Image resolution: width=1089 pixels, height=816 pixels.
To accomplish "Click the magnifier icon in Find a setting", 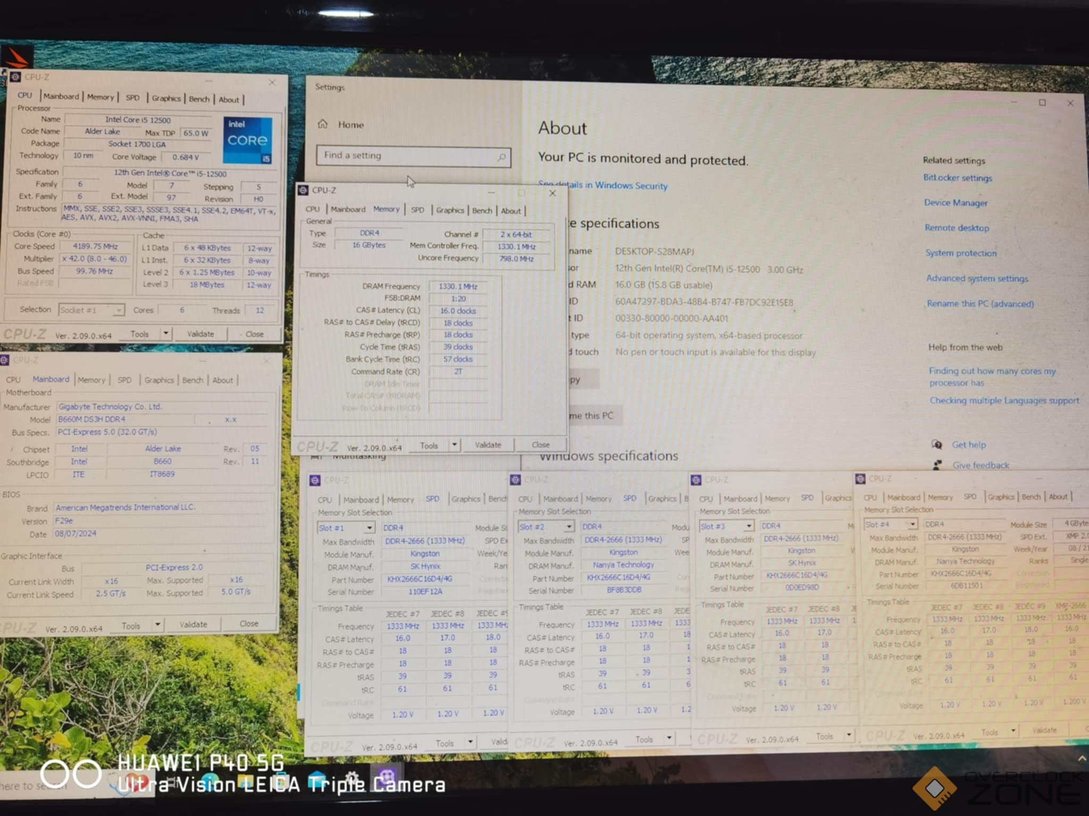I will click(x=501, y=157).
